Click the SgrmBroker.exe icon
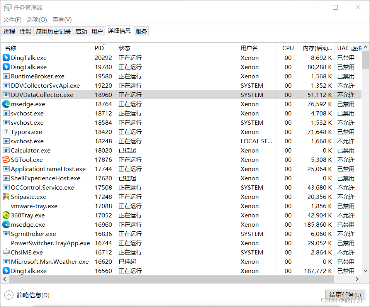370x307 pixels. (x=6, y=234)
